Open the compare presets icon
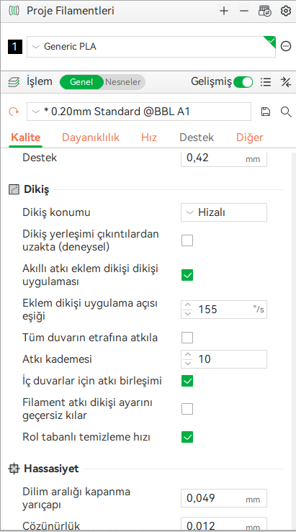The image size is (296, 532). pyautogui.click(x=286, y=82)
